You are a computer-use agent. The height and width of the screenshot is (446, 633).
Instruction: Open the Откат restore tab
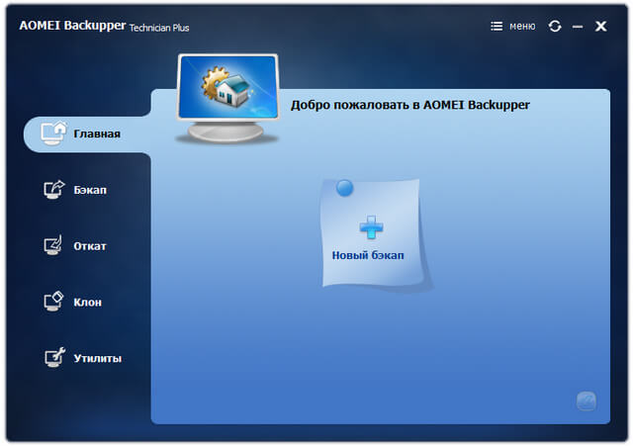pyautogui.click(x=75, y=246)
